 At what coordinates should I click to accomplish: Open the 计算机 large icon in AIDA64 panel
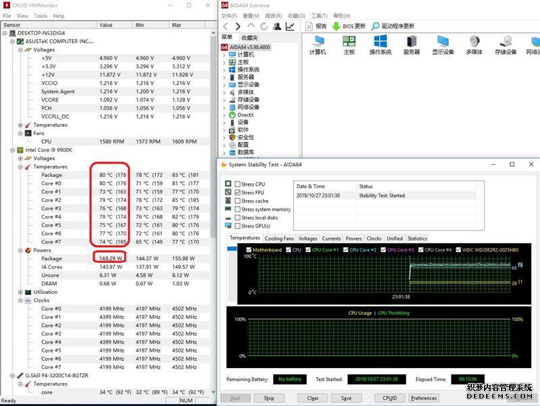(317, 45)
